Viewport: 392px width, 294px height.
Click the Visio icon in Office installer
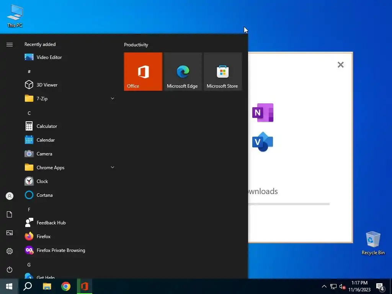click(263, 142)
